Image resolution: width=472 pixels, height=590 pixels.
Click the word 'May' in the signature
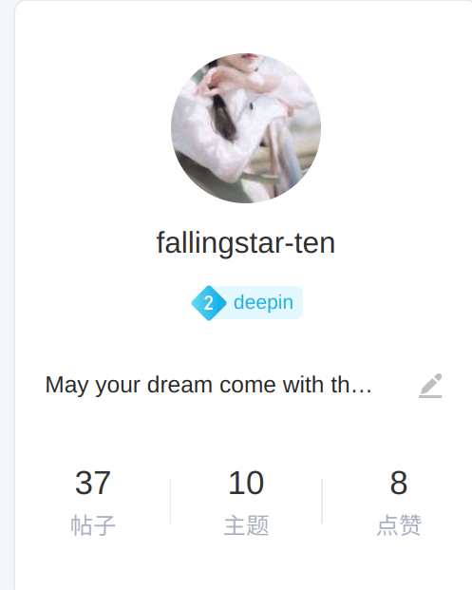tap(66, 386)
